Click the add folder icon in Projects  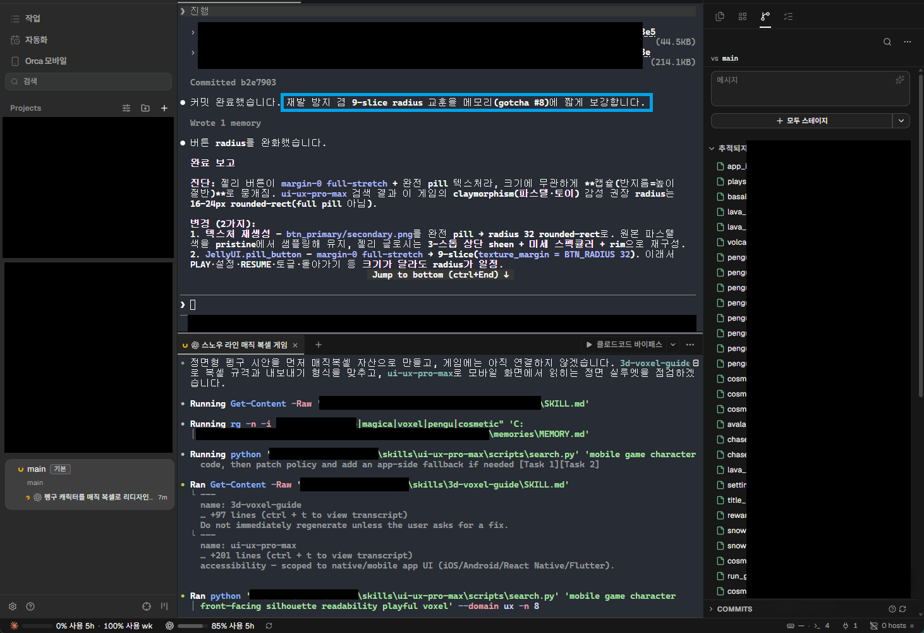point(145,108)
